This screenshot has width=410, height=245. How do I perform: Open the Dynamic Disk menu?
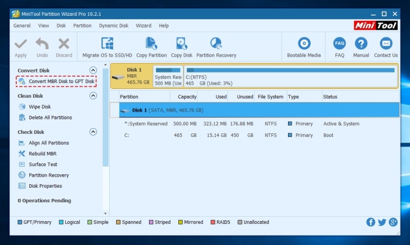[x=114, y=26]
